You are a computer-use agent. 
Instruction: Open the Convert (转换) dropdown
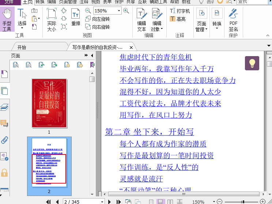tap(217, 19)
